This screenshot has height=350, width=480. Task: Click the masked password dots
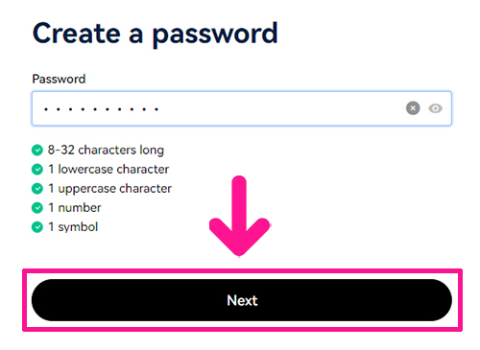point(101,109)
